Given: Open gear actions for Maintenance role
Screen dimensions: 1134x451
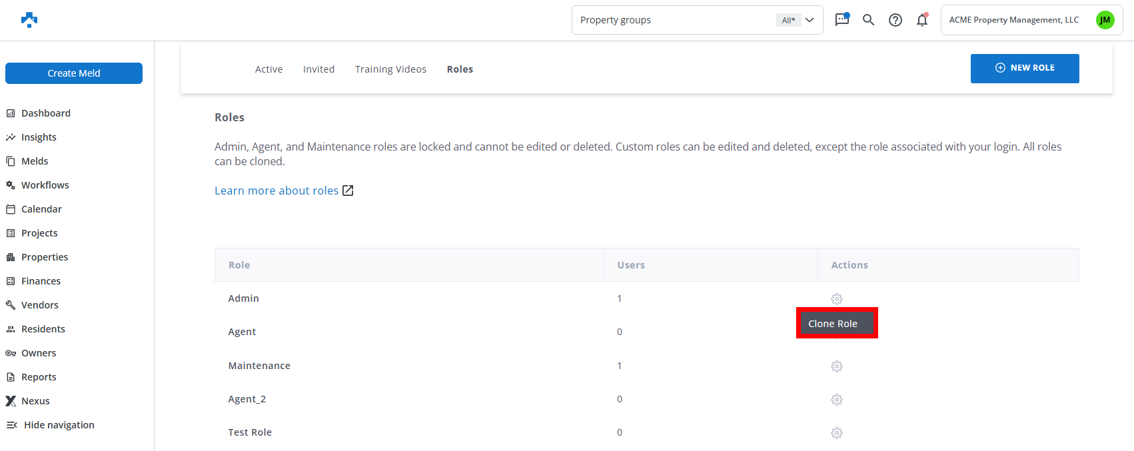Looking at the screenshot, I should (x=837, y=366).
